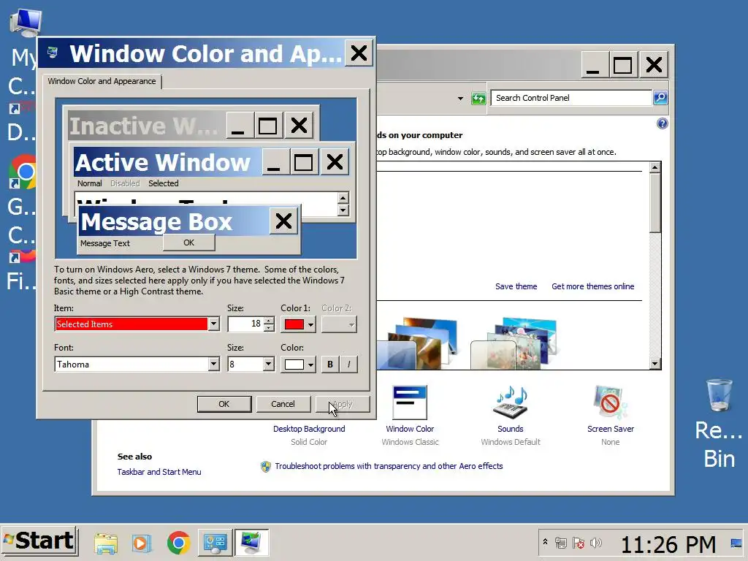
Task: Open the red Color 1 swatch picker
Action: [298, 324]
